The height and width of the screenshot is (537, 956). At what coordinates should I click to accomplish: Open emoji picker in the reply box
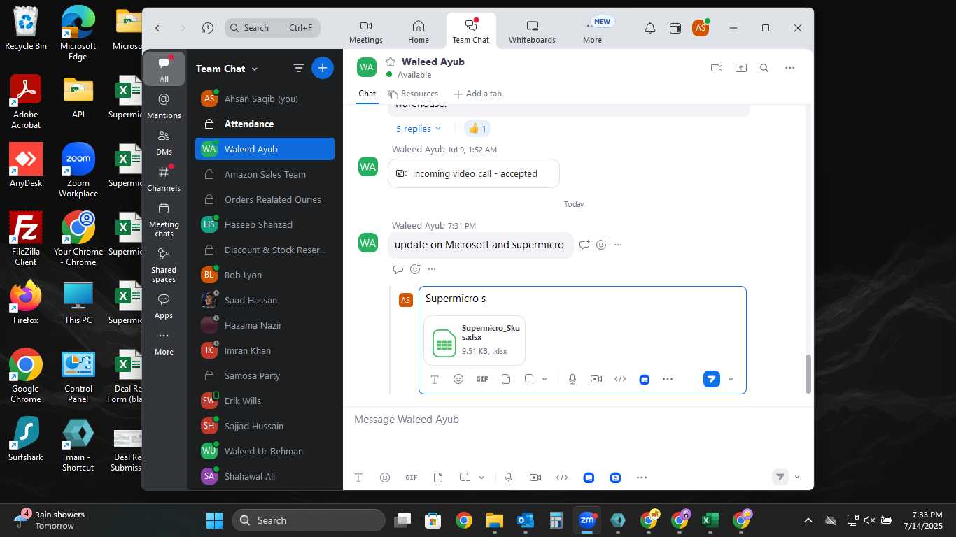(x=458, y=379)
